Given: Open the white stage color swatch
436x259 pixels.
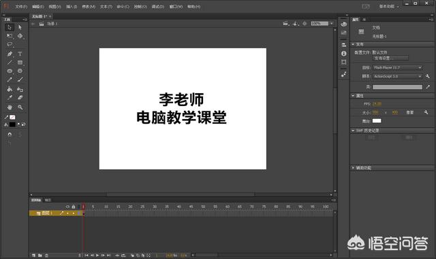Looking at the screenshot, I should coord(377,121).
